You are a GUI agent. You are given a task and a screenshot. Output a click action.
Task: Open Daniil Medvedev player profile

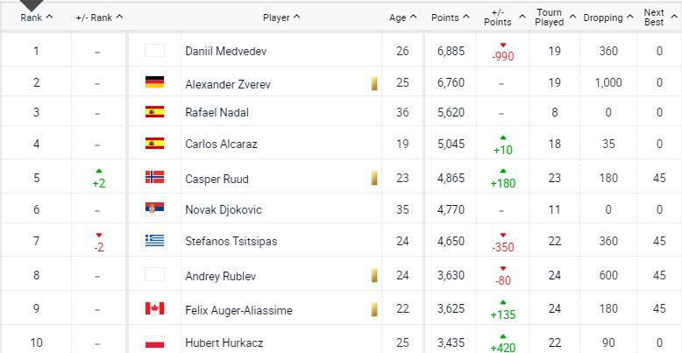(x=225, y=52)
